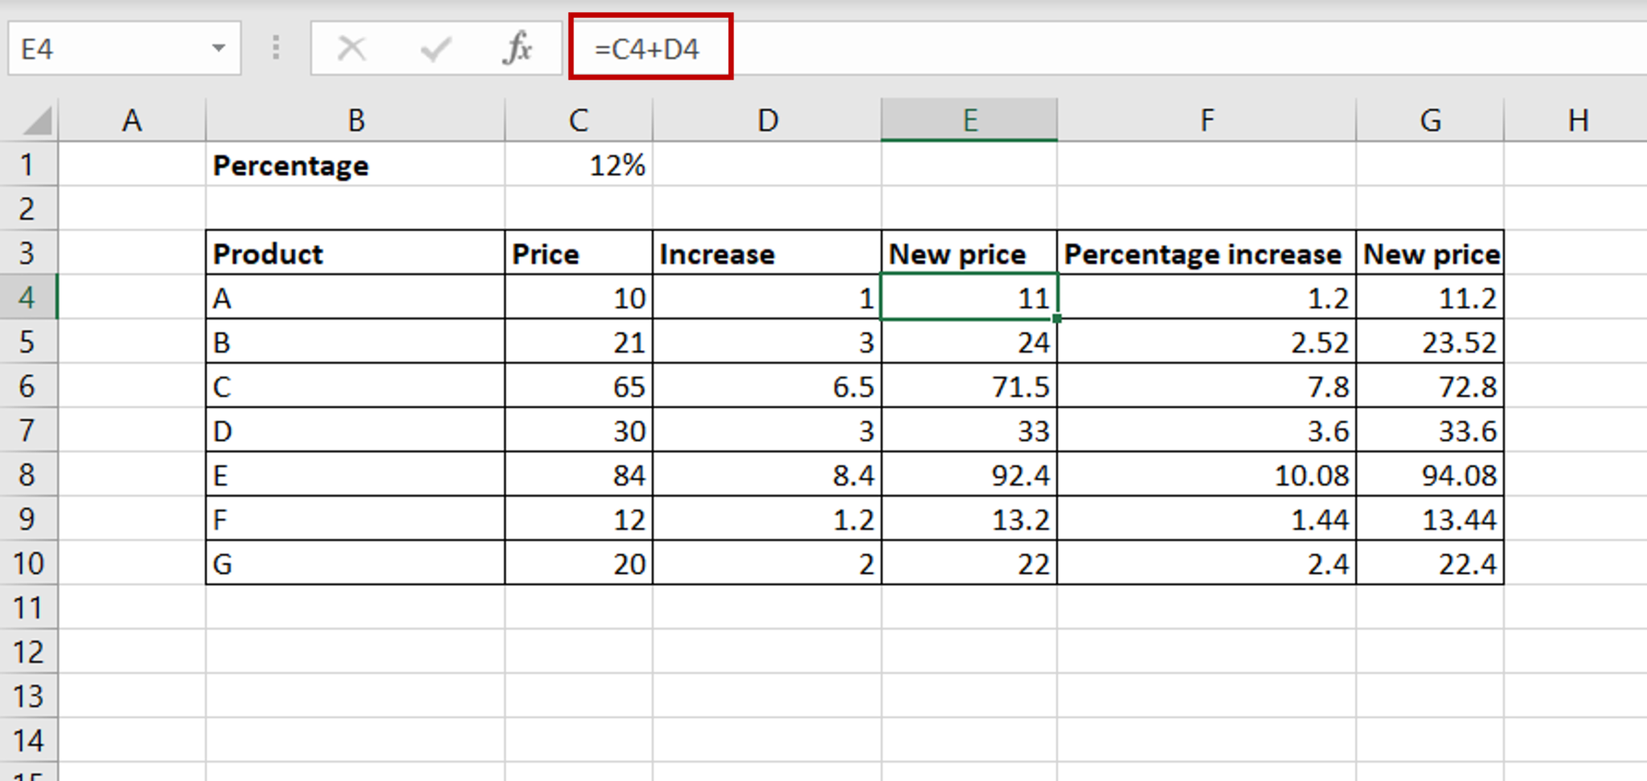
Task: Click the dotted separator next to Name Box
Action: [275, 48]
